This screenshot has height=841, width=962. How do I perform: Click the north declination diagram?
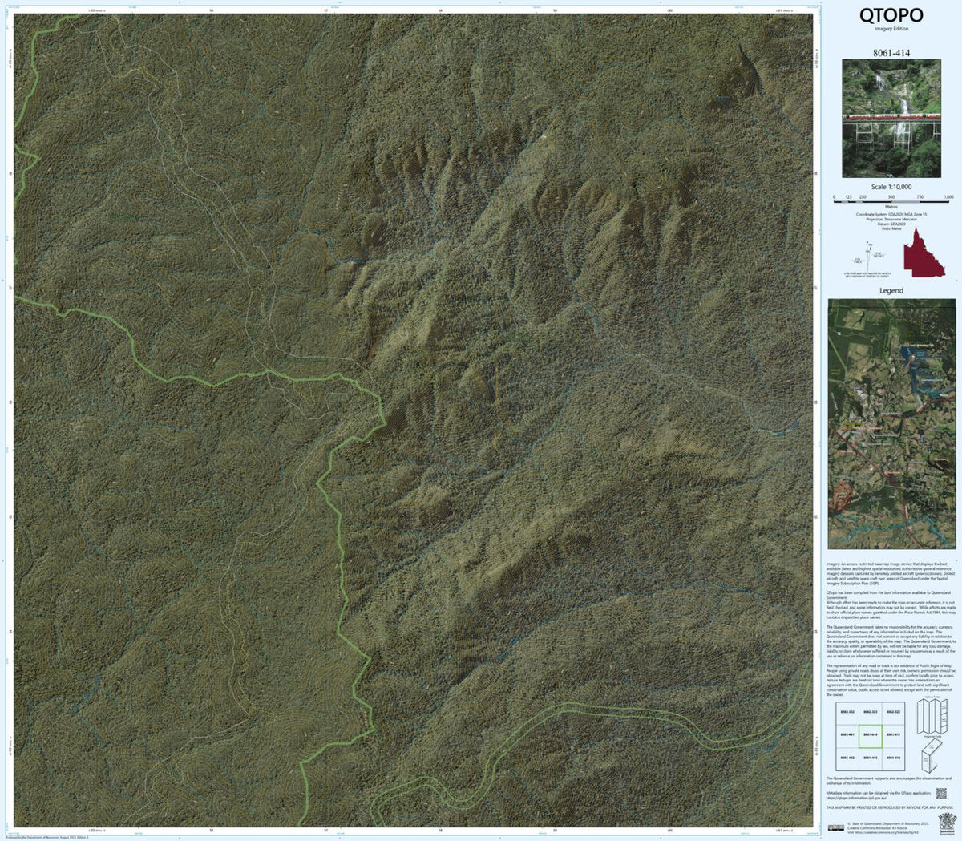[x=867, y=256]
